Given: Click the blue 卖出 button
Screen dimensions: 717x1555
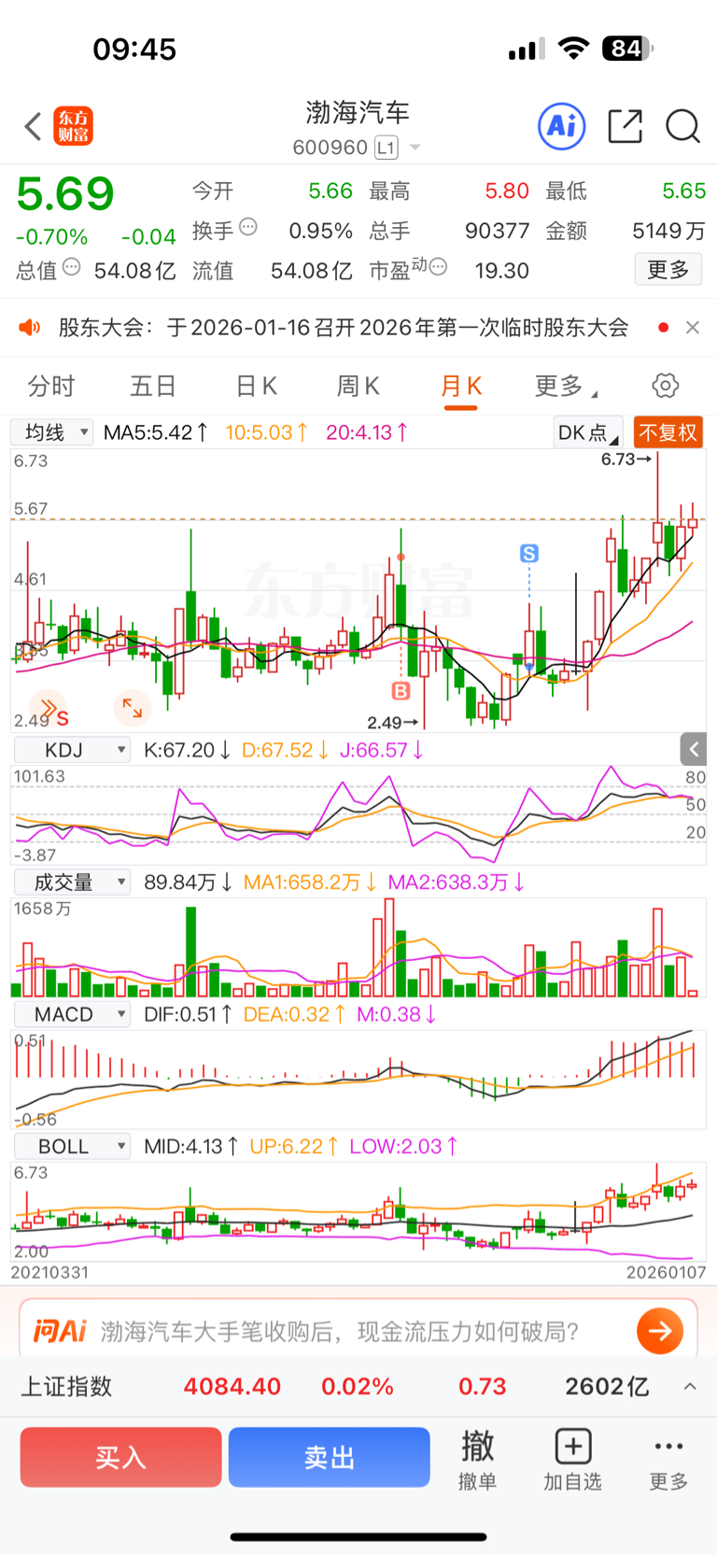Looking at the screenshot, I should [x=330, y=1457].
